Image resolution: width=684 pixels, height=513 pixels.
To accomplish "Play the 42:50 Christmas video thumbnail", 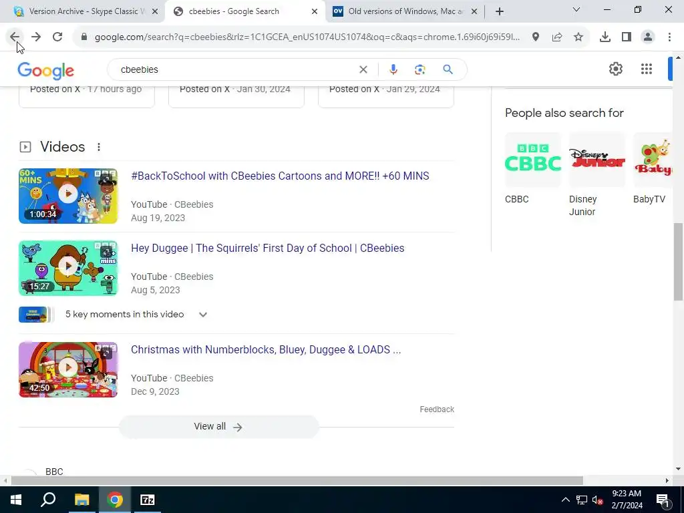I will tap(68, 369).
